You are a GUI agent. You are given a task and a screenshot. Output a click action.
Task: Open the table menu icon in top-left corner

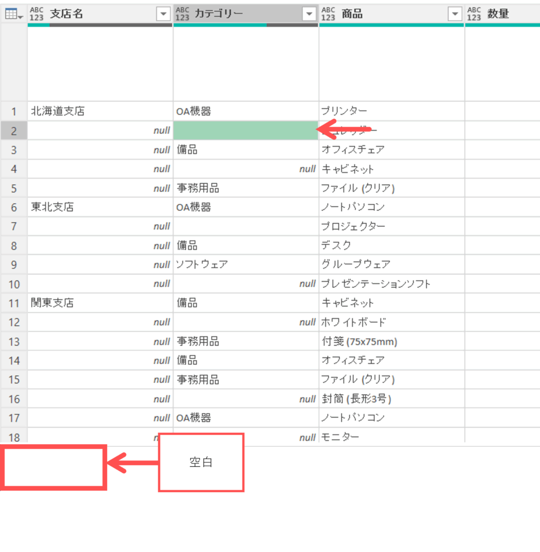(x=13, y=15)
